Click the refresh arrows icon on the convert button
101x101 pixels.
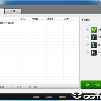(x=87, y=85)
